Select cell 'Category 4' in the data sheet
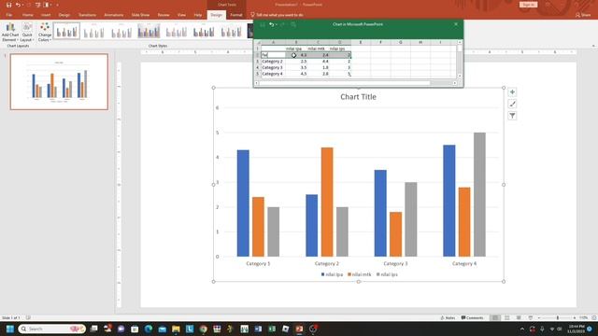Image resolution: width=598 pixels, height=336 pixels. click(273, 74)
